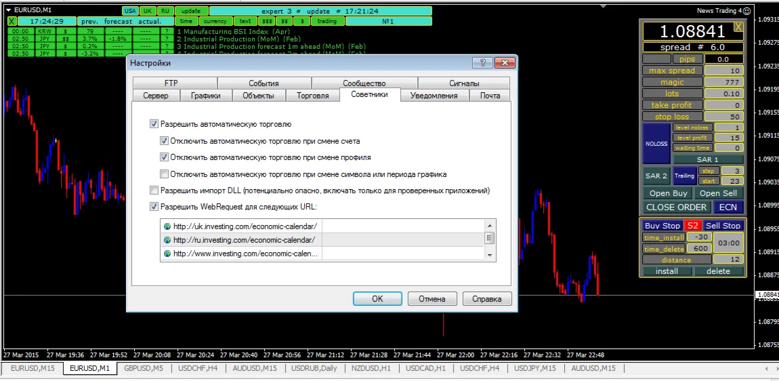Uncheck disable autotrading on 'смене счета'

pos(164,141)
